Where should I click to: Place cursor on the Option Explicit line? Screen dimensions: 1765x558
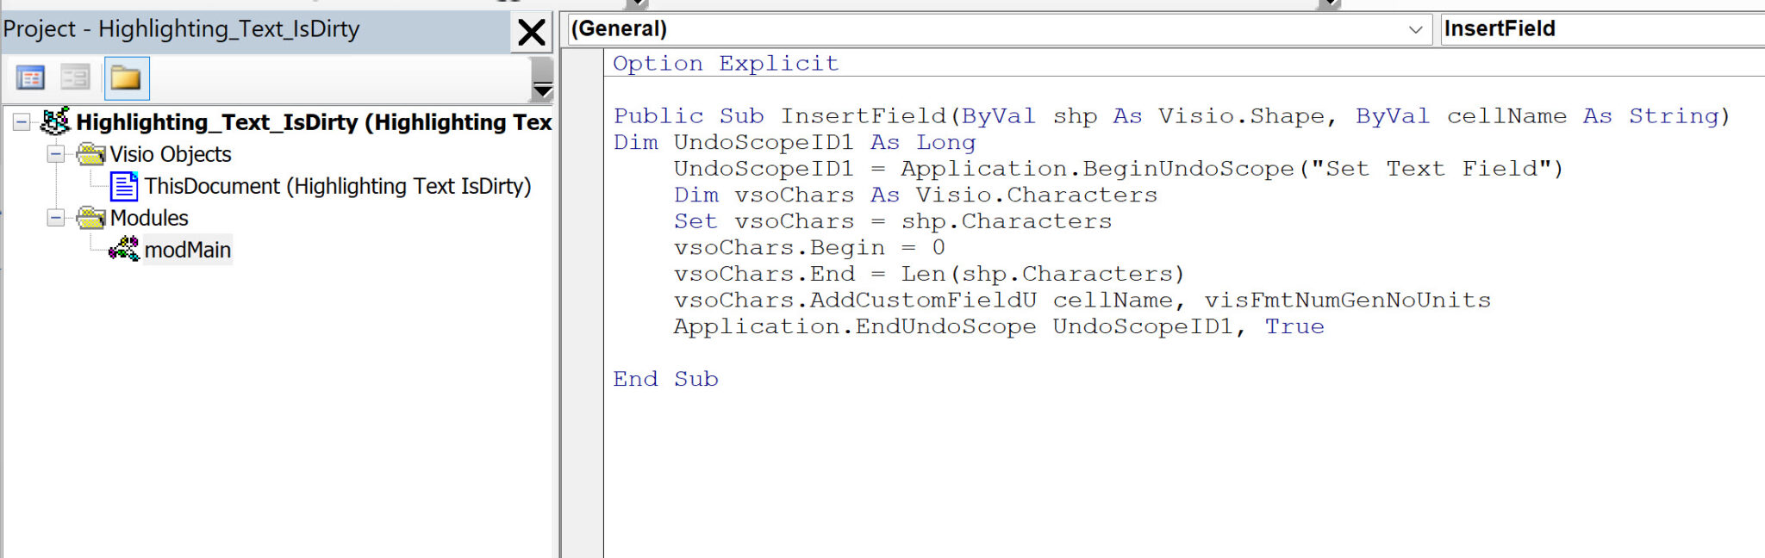724,62
